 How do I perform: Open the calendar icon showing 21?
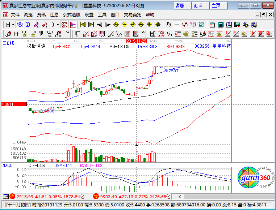point(212,25)
